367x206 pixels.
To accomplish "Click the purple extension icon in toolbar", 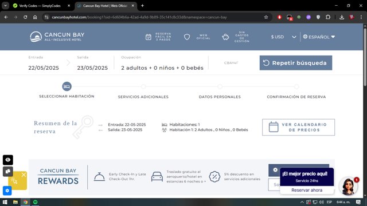I will point(309,17).
